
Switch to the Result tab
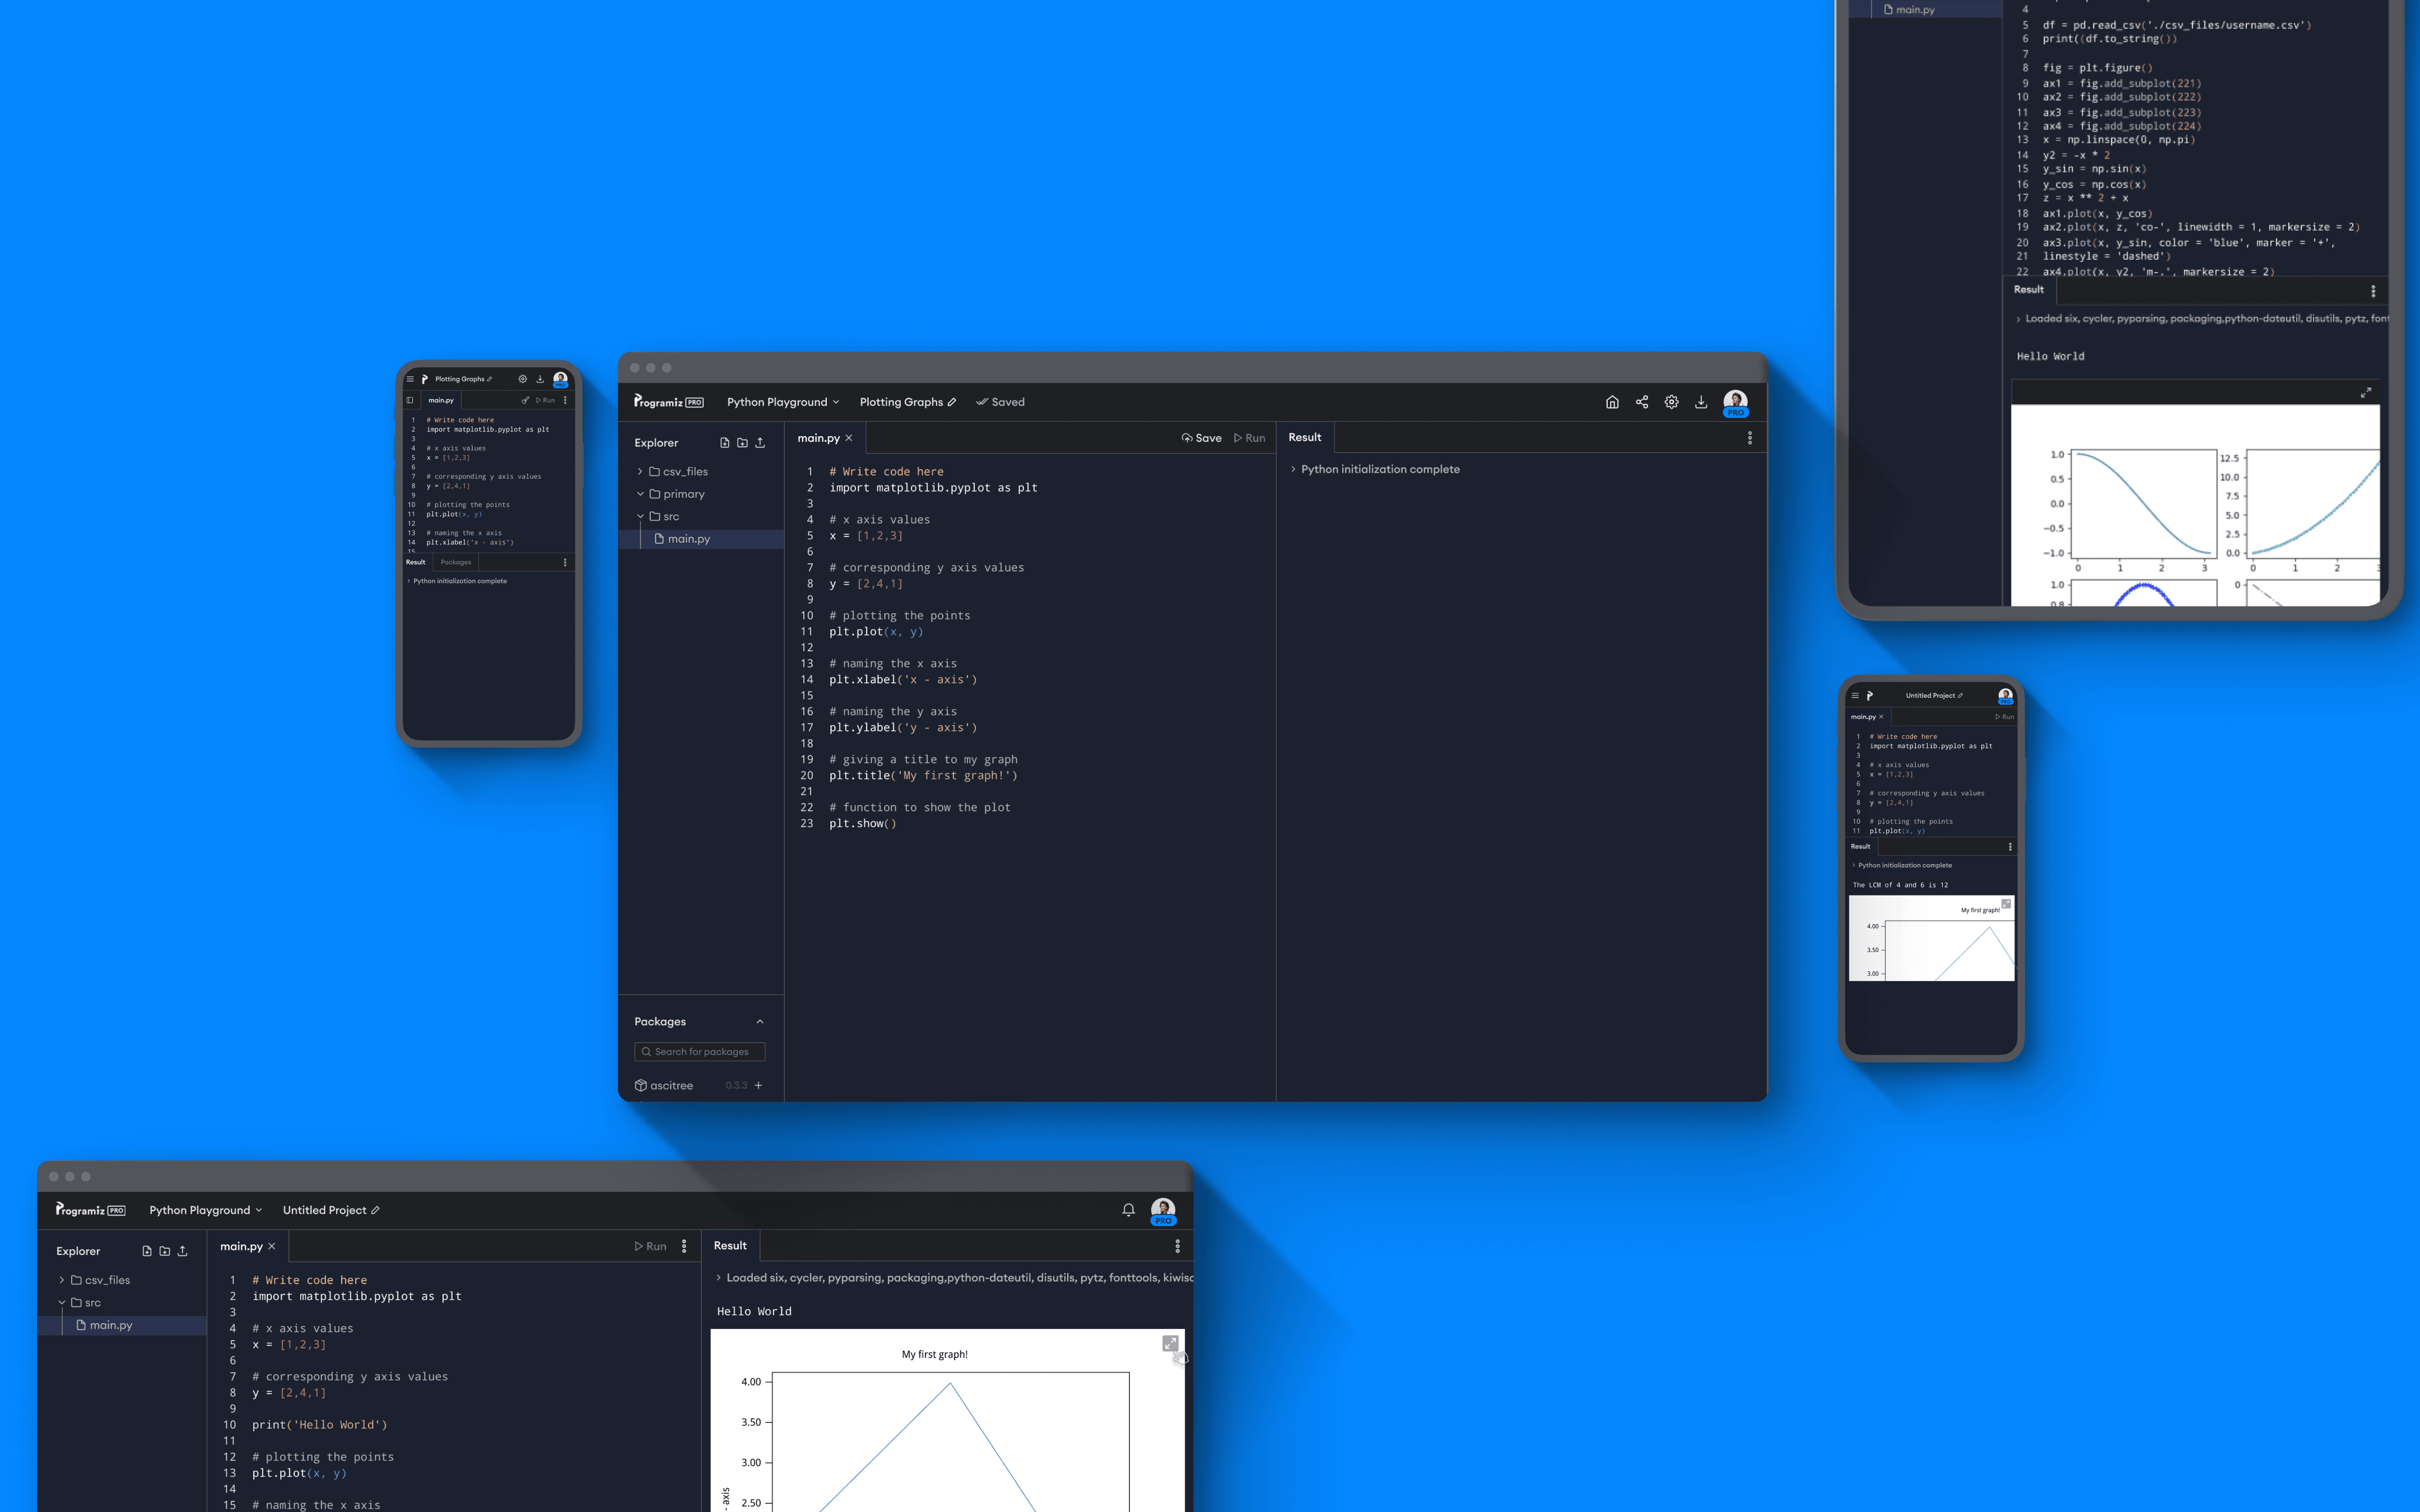[1305, 437]
